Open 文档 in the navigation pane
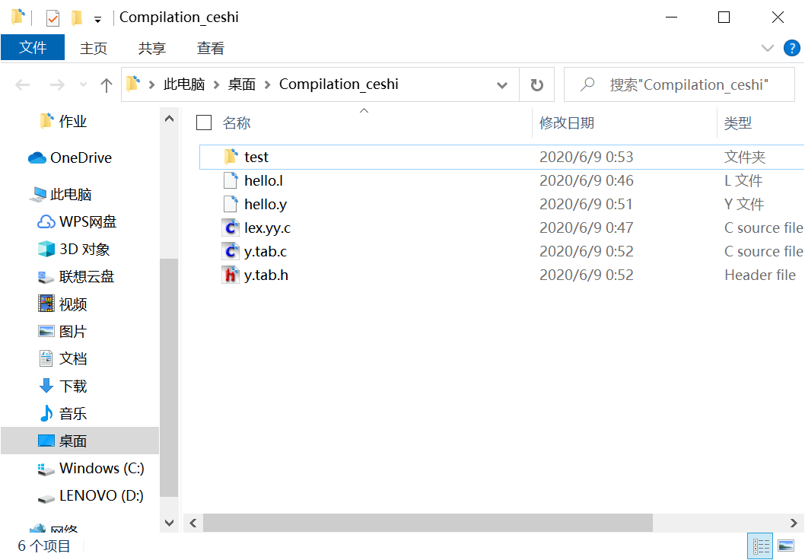805x560 pixels. coord(62,358)
